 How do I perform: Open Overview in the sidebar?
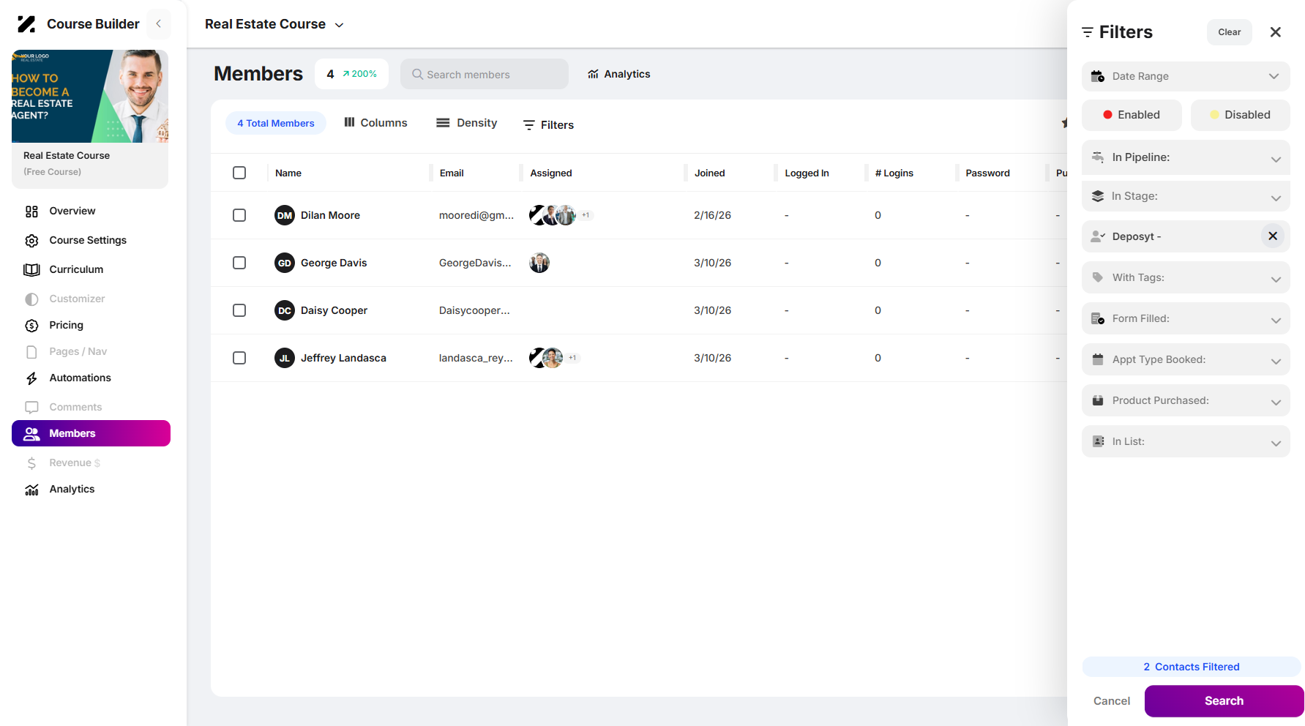coord(72,211)
